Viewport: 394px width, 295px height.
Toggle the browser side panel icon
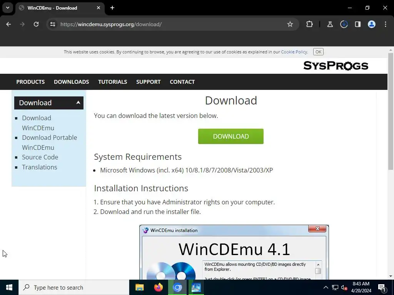[x=357, y=24]
